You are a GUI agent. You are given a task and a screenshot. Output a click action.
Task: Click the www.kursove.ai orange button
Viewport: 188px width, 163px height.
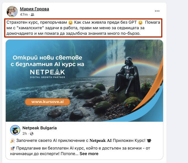click(x=47, y=102)
